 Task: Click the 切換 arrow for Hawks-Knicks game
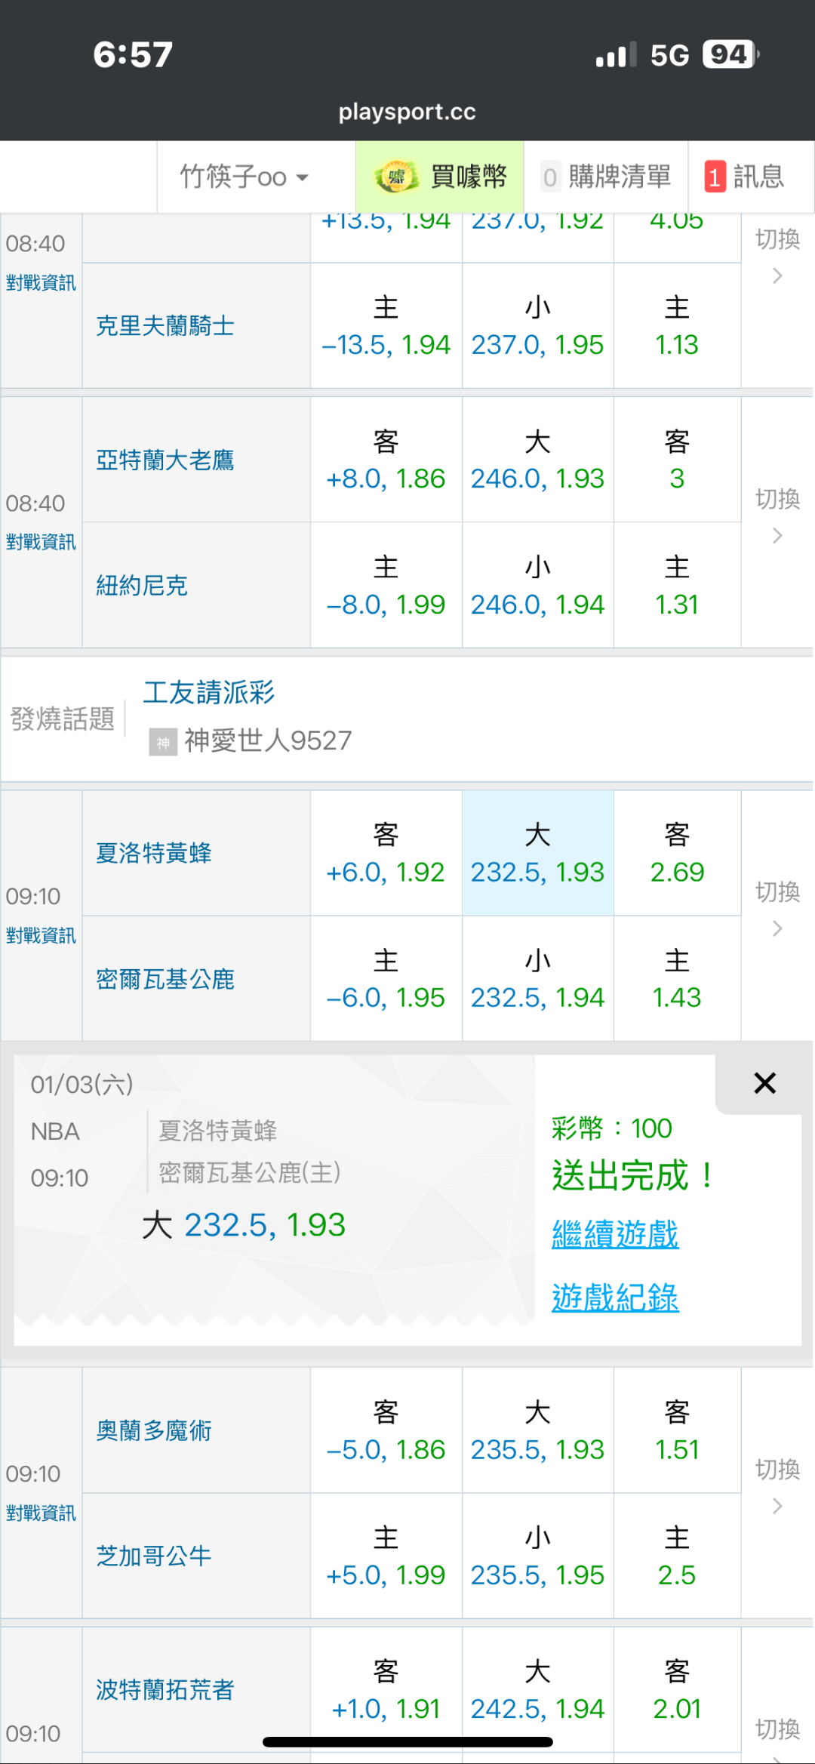coord(777,535)
